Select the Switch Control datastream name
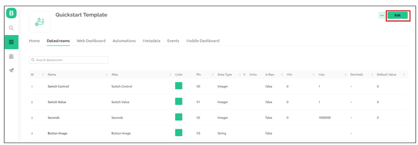 point(58,87)
